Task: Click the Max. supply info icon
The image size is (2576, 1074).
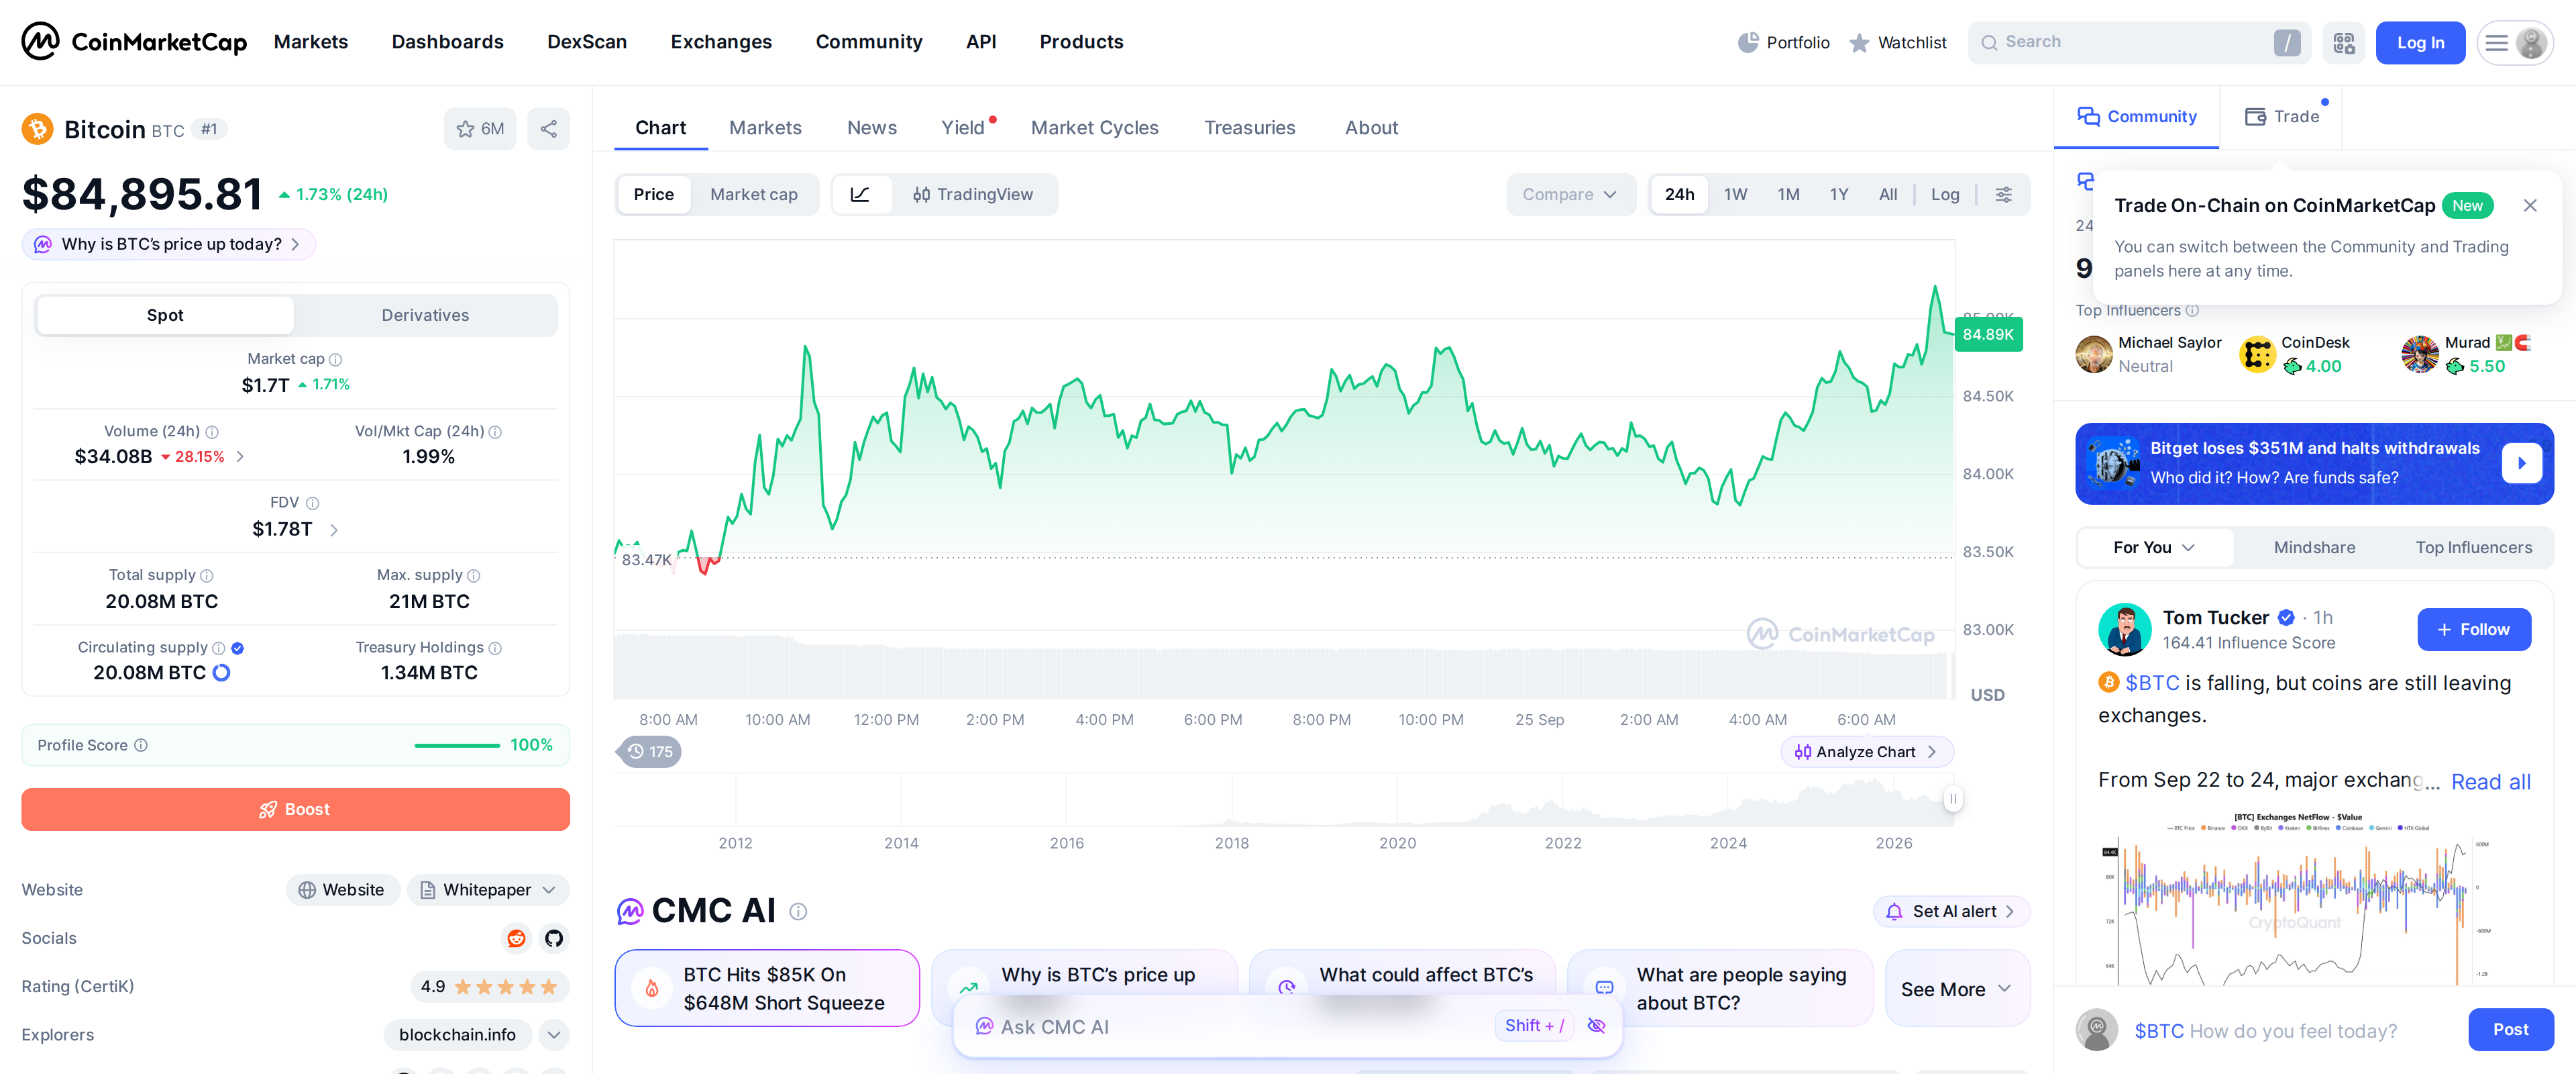Action: [x=474, y=575]
